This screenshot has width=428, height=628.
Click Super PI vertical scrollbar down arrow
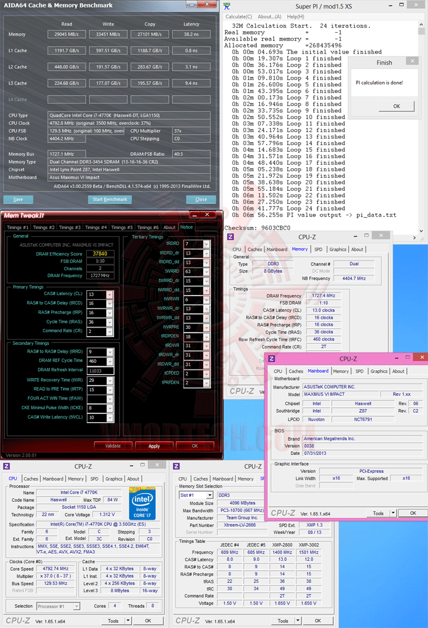click(421, 231)
